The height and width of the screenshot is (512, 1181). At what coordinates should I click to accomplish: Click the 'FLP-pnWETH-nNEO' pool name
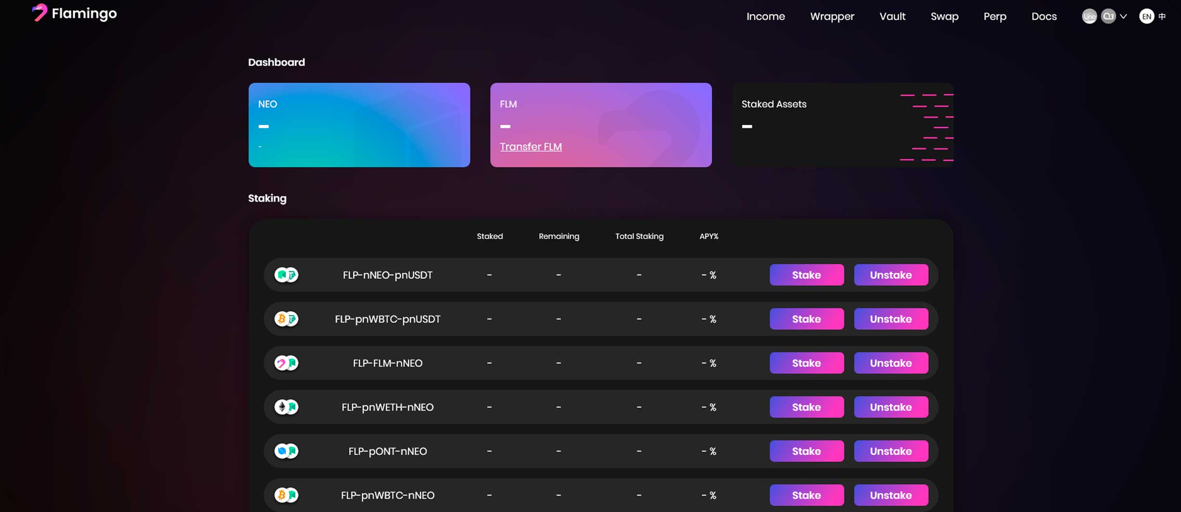point(387,407)
